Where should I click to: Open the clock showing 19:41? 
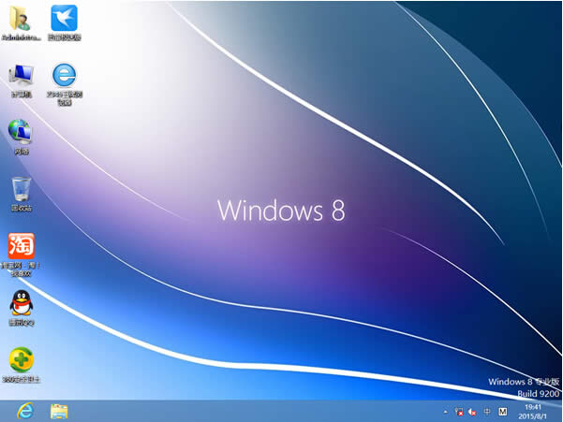[534, 412]
